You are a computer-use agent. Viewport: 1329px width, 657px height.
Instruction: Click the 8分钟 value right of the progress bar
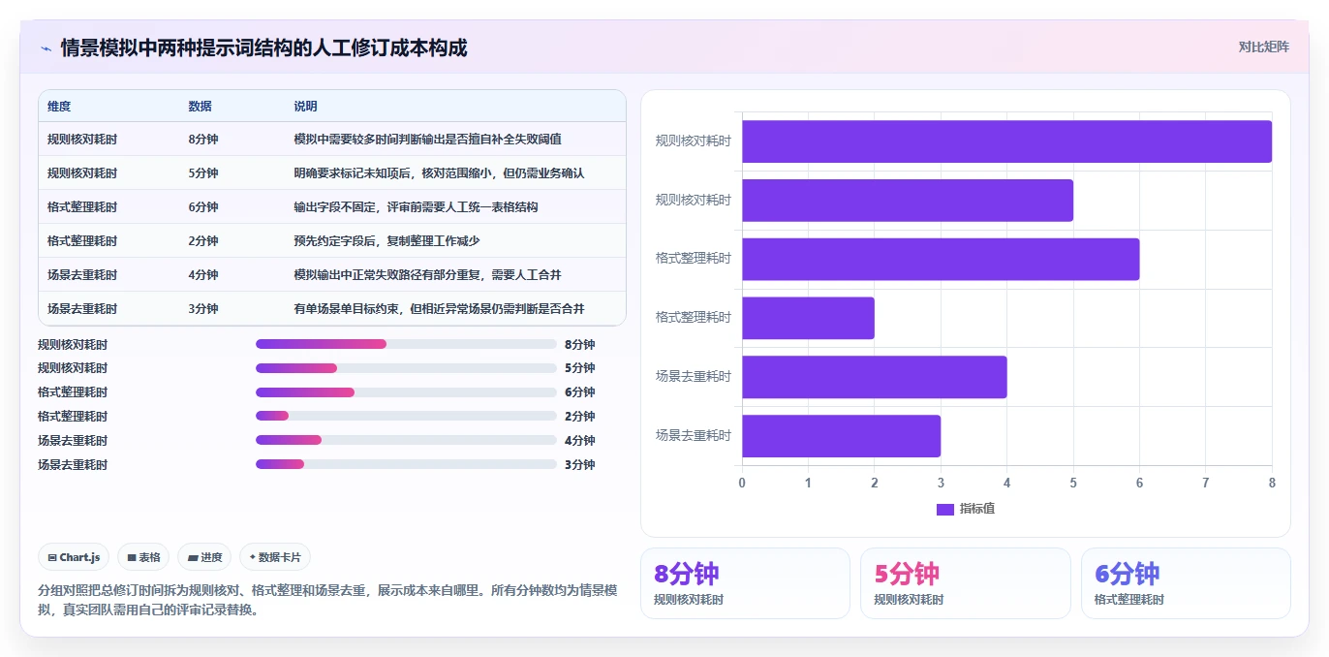point(579,344)
